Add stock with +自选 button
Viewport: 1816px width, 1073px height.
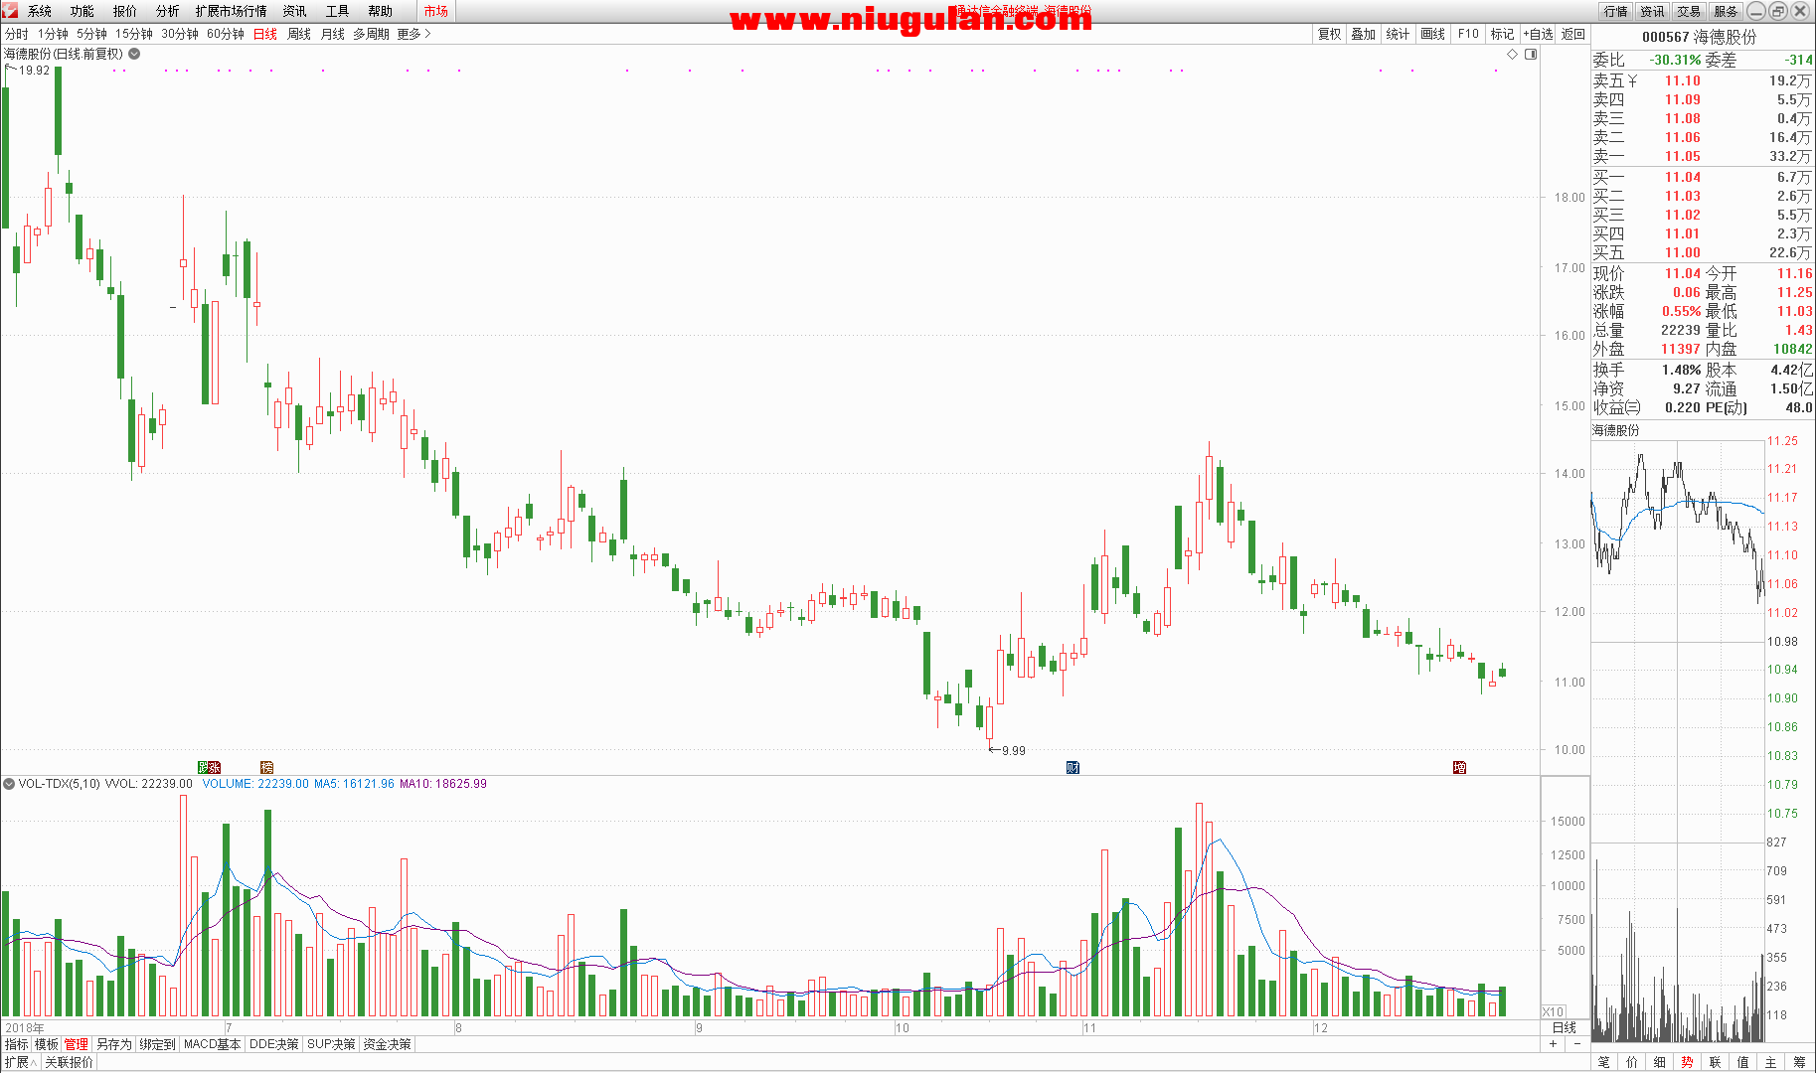(x=1538, y=34)
